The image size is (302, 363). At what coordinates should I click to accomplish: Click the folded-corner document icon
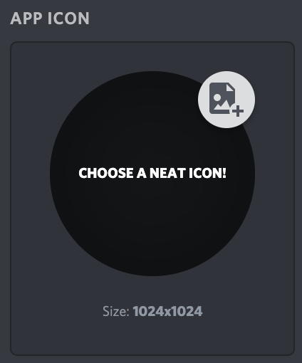[x=222, y=98]
